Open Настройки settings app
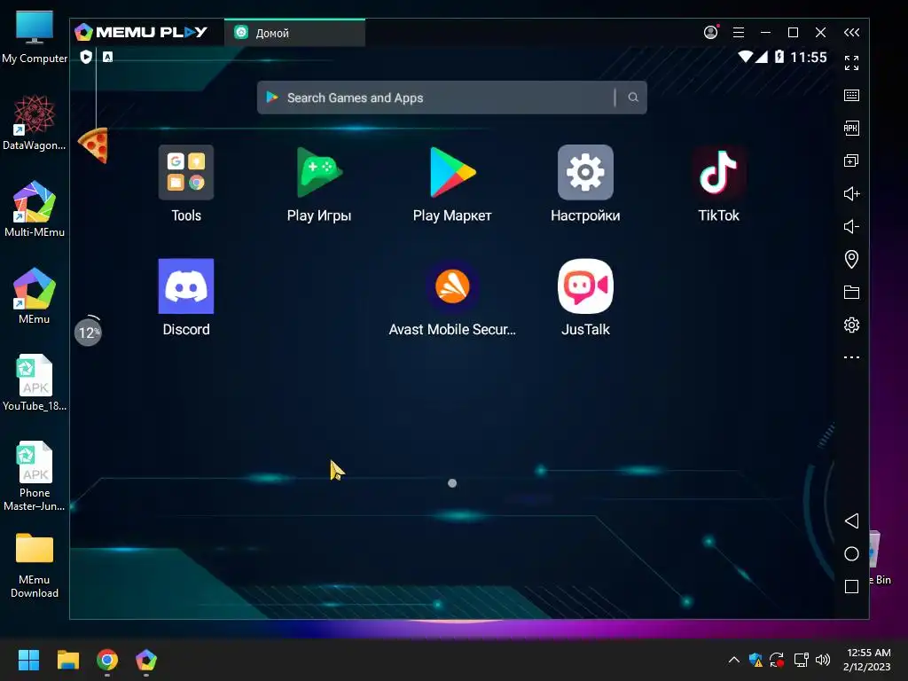 [x=585, y=184]
